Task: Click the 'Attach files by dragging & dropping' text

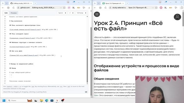Action: tap(25, 92)
